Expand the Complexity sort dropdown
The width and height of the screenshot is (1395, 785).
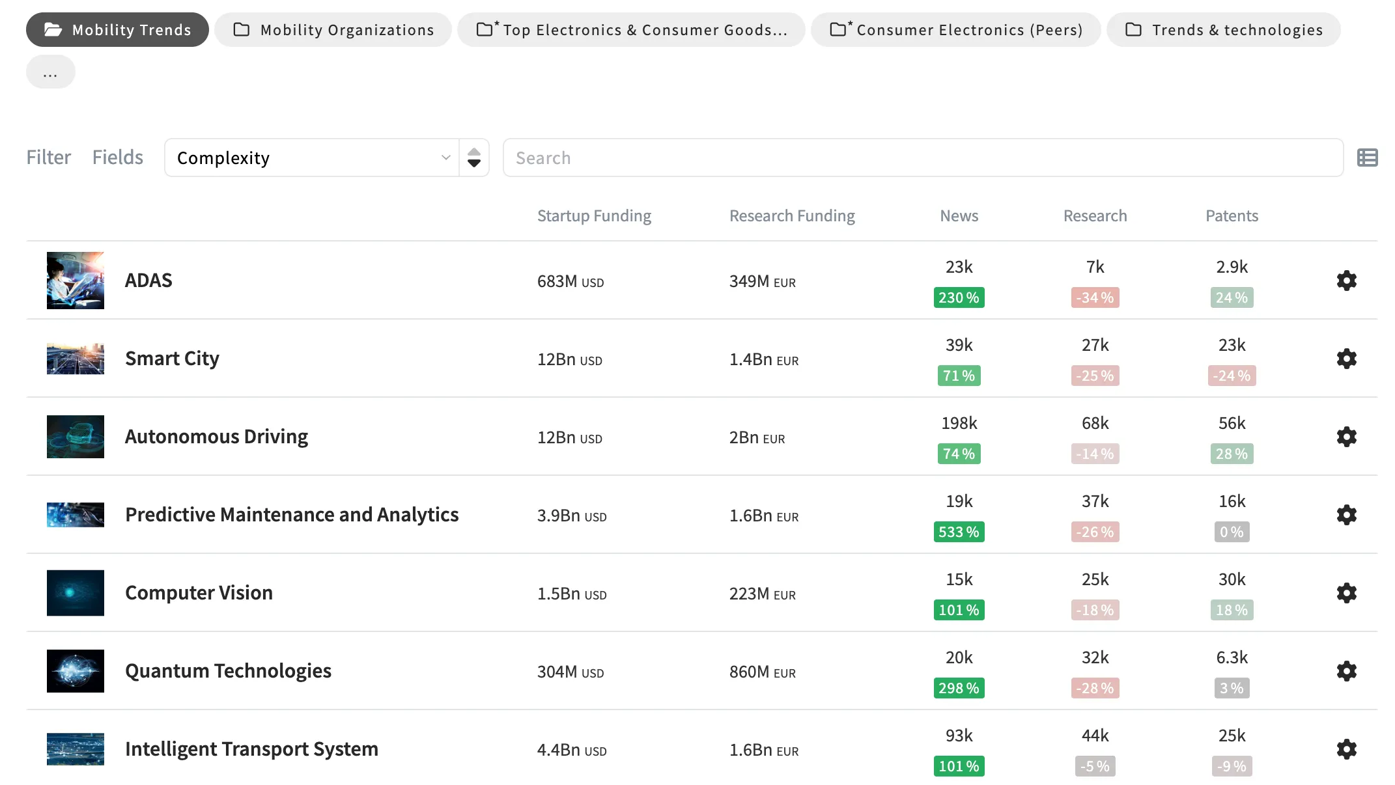(x=313, y=158)
